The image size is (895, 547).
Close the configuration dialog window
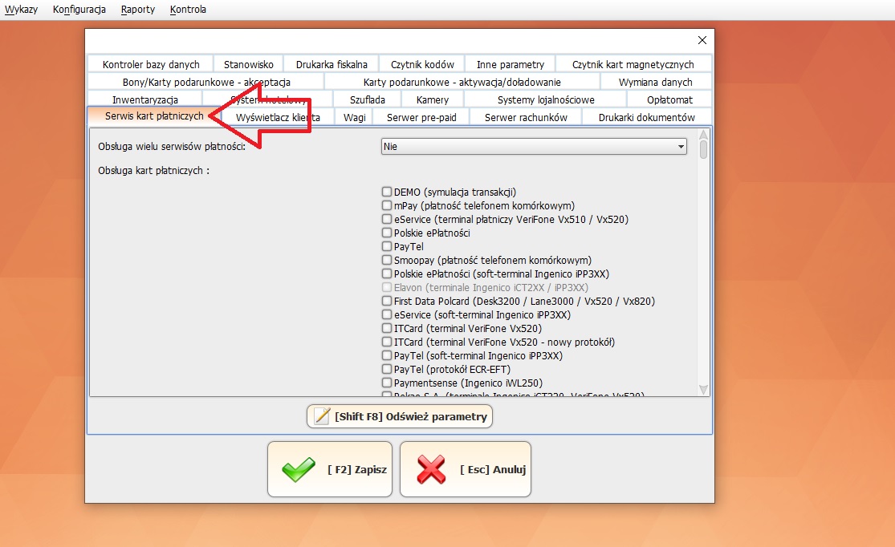coord(702,40)
